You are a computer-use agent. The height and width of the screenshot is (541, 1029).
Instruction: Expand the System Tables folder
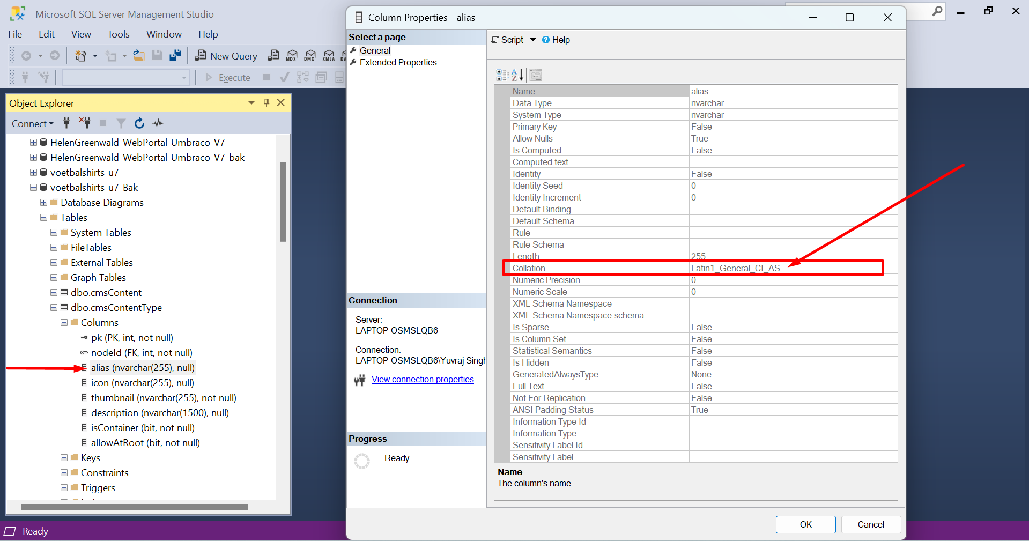(x=54, y=233)
